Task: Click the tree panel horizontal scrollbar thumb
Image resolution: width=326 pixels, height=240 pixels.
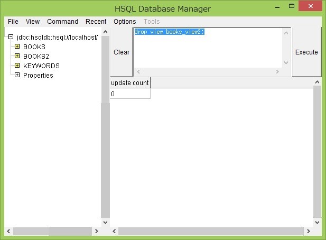Action: pyautogui.click(x=70, y=231)
